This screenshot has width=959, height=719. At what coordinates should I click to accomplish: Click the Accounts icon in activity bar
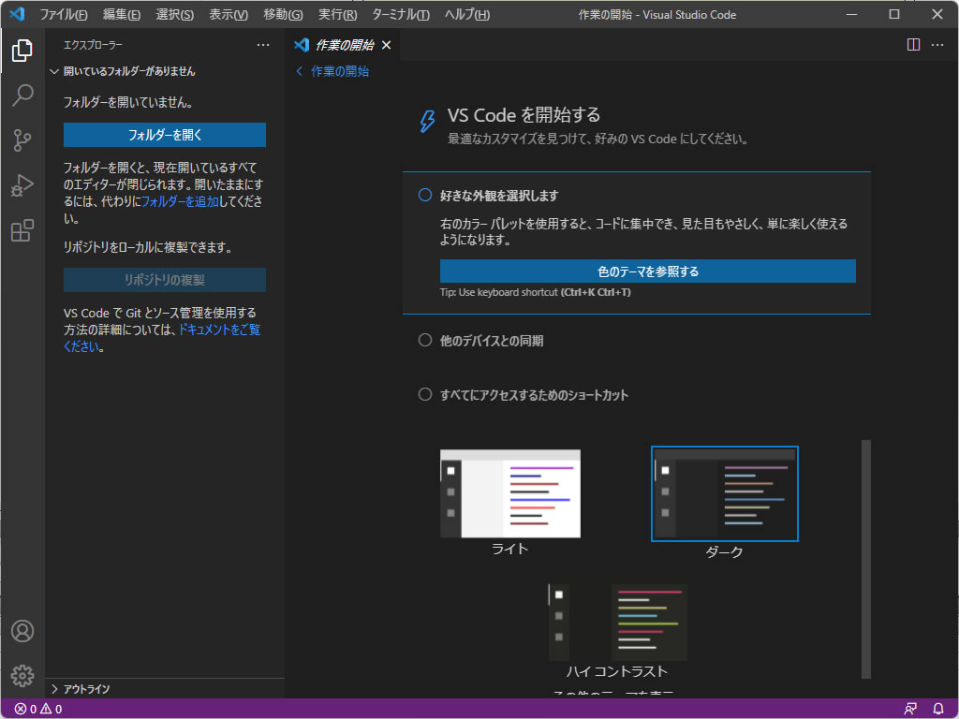coord(22,631)
